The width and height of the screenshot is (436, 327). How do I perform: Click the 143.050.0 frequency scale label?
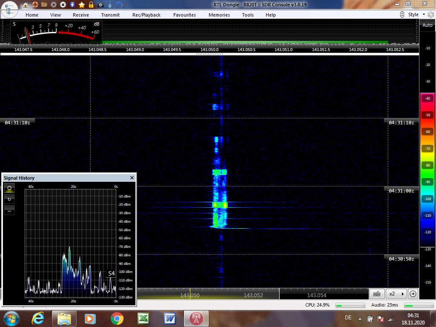pos(209,50)
